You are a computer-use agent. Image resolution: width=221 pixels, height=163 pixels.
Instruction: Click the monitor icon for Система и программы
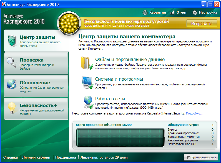pyautogui.click(x=87, y=83)
